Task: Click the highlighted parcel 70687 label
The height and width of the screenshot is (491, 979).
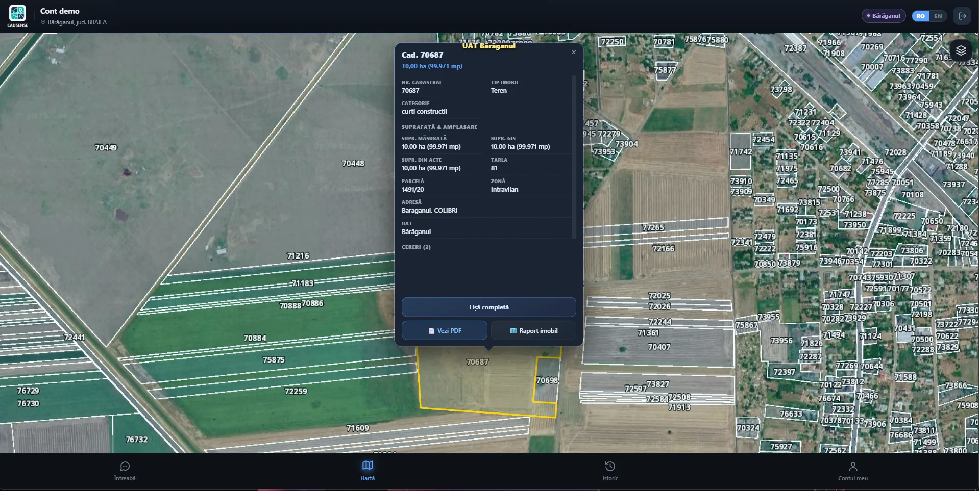Action: (478, 362)
